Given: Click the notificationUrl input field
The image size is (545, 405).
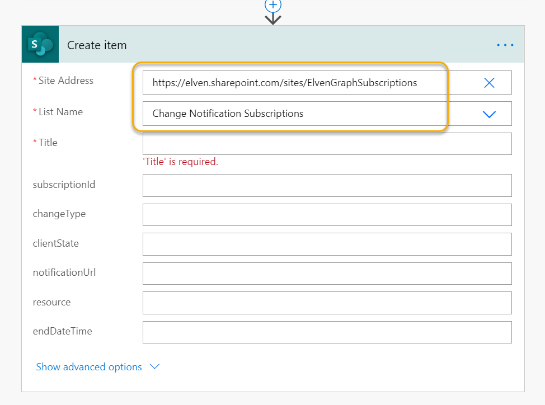Looking at the screenshot, I should (x=327, y=274).
